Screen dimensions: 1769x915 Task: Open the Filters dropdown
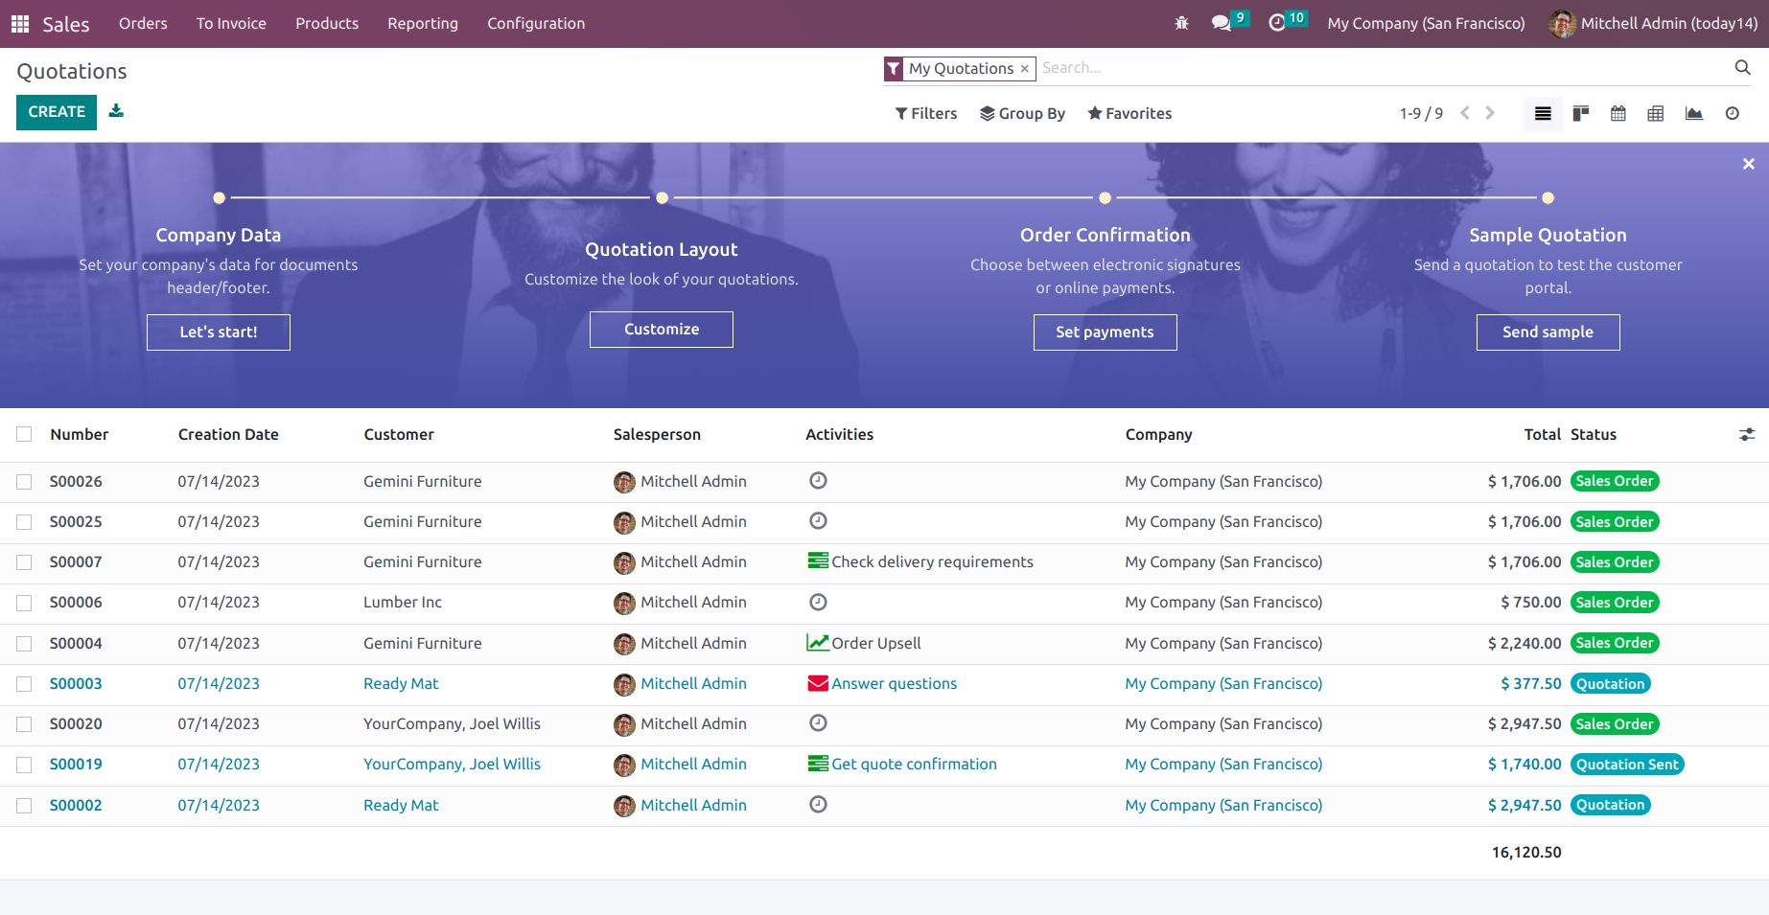click(x=924, y=113)
